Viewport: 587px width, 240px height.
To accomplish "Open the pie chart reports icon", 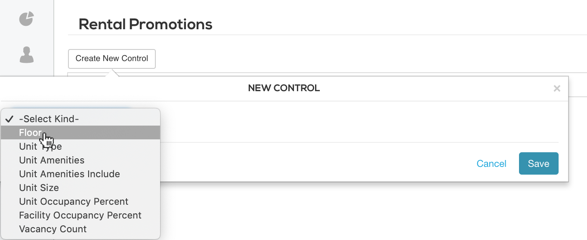I will 26,18.
